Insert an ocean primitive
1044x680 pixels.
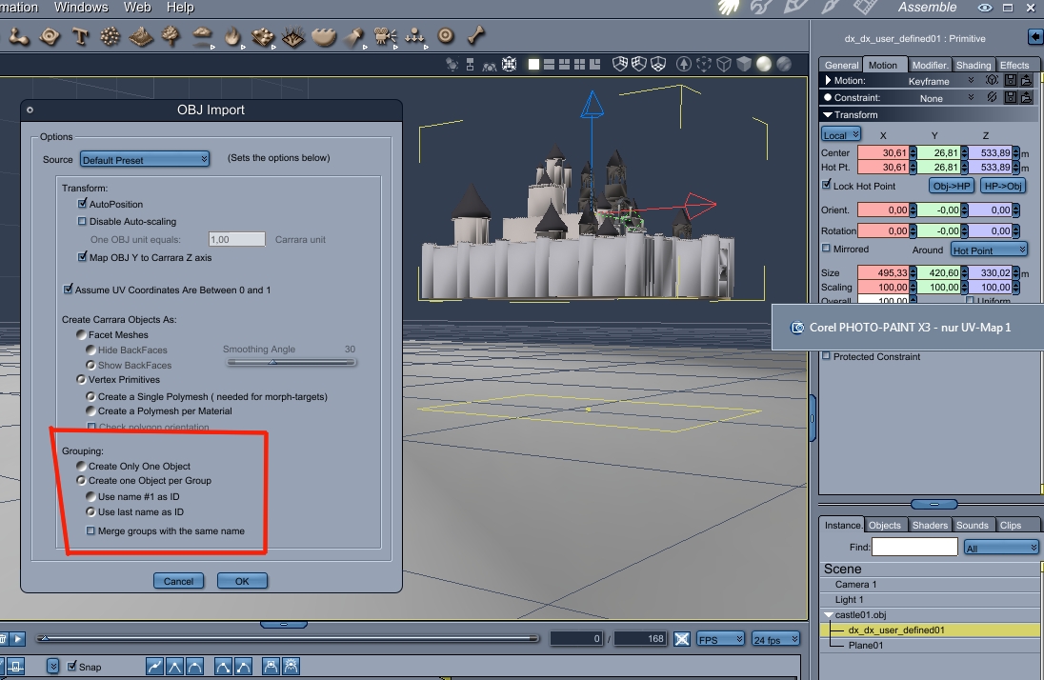click(x=324, y=36)
